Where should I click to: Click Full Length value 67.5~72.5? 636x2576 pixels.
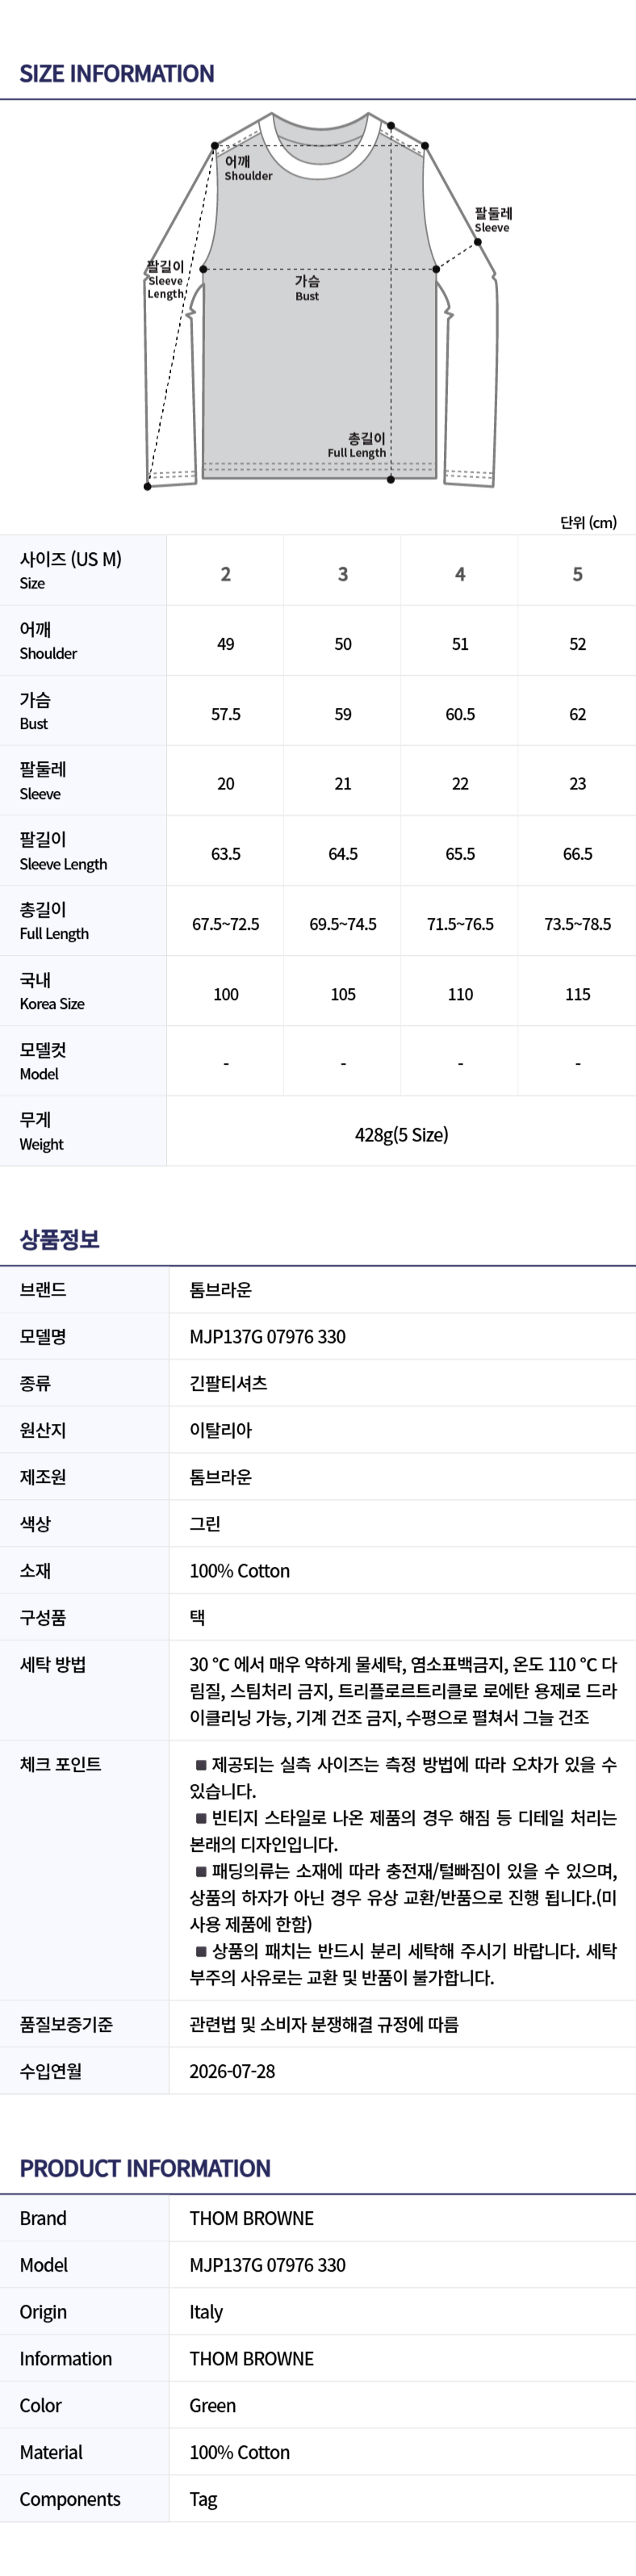226,924
